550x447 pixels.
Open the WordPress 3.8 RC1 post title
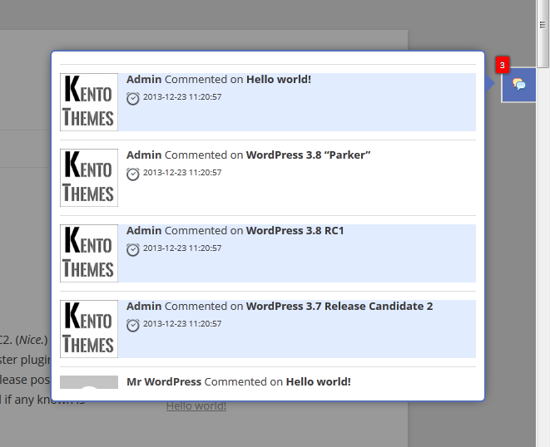[295, 231]
